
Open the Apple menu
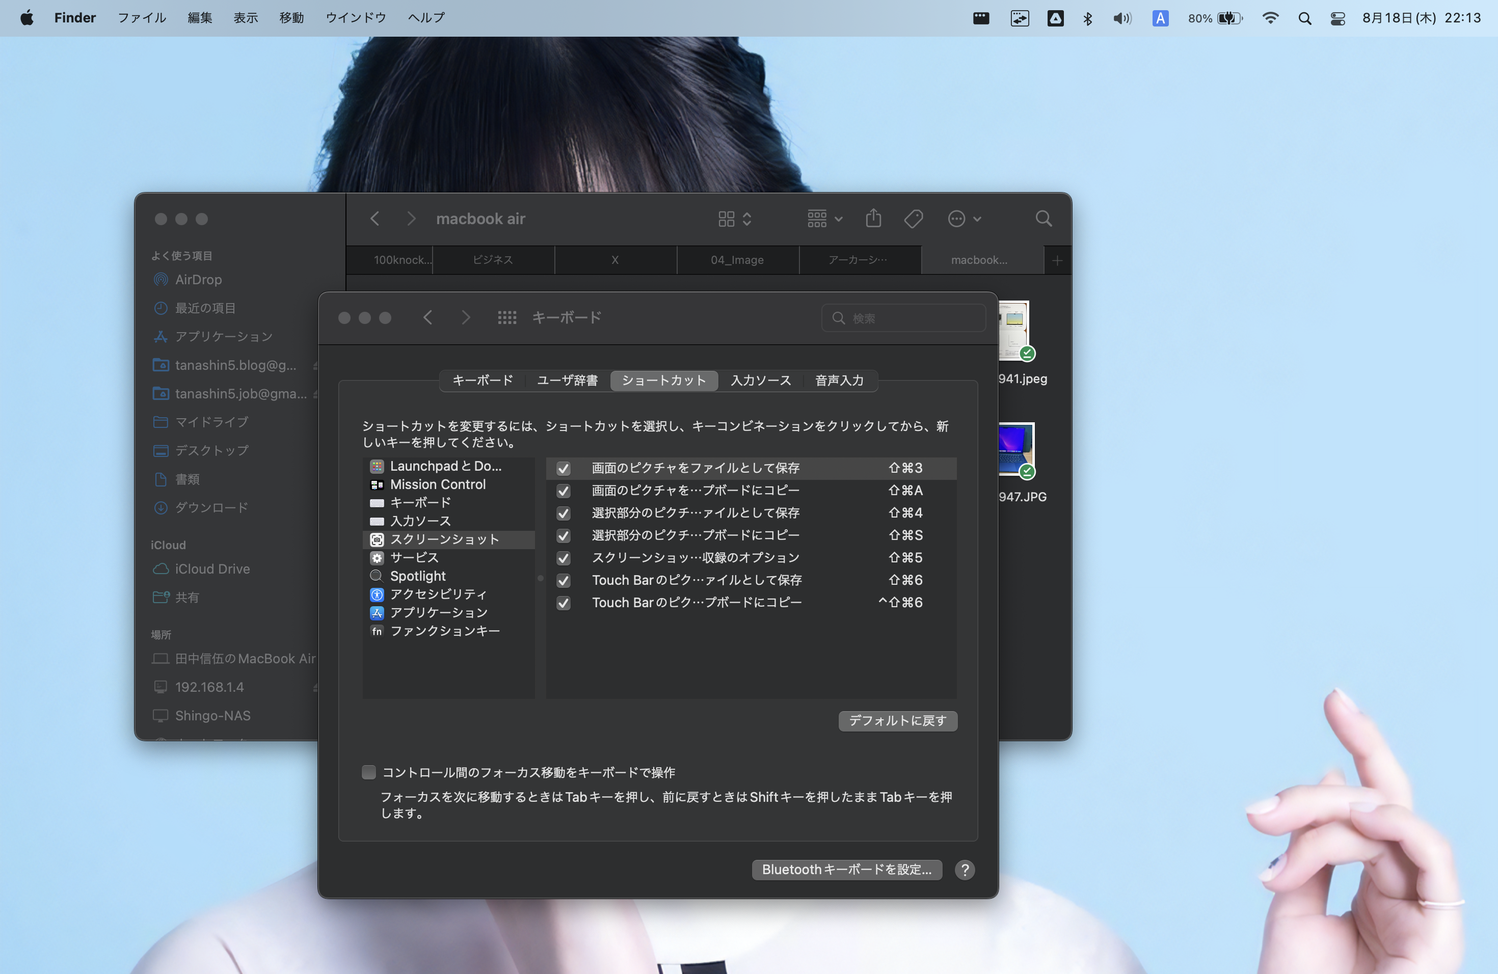click(26, 18)
